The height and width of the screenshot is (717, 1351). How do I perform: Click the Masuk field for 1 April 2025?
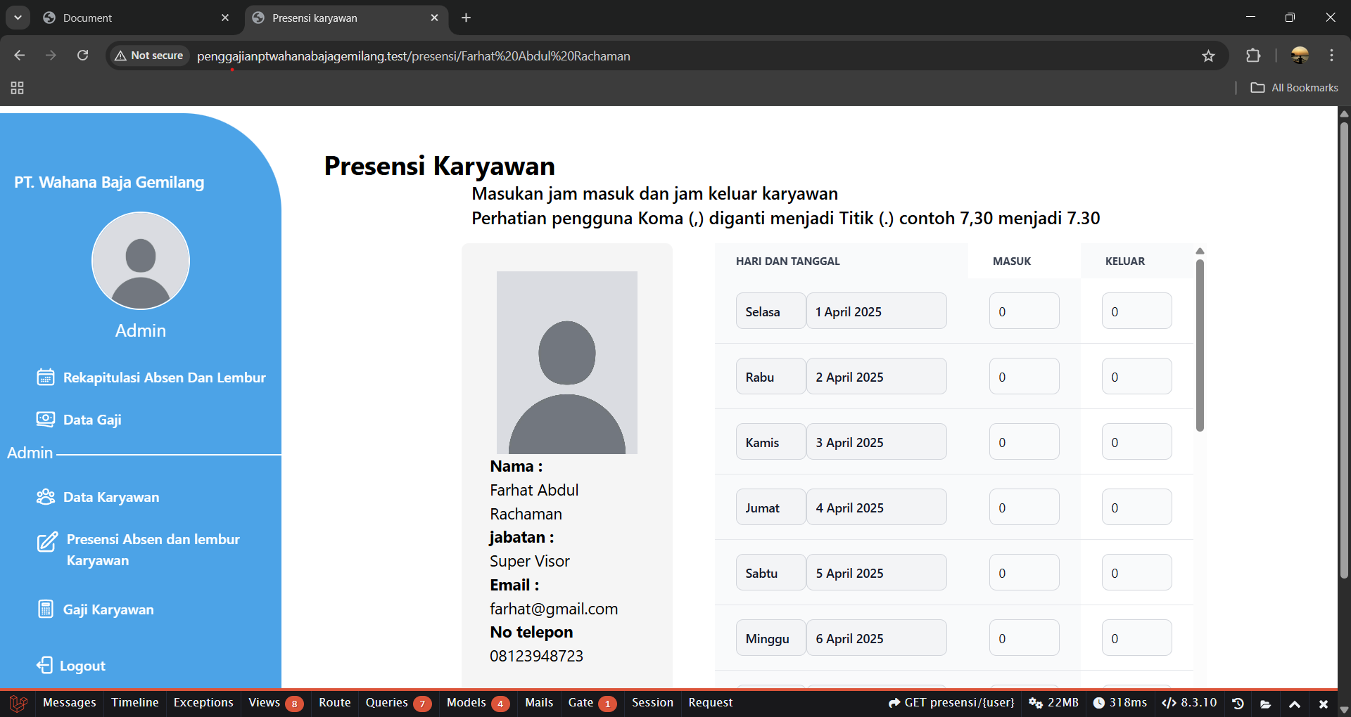[x=1024, y=311]
